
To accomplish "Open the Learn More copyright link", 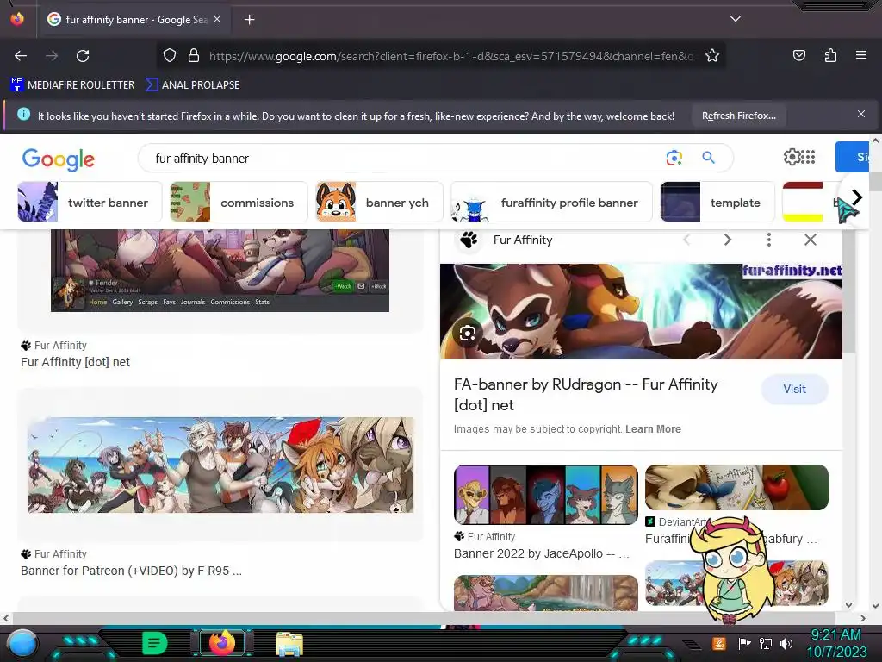I will [653, 429].
